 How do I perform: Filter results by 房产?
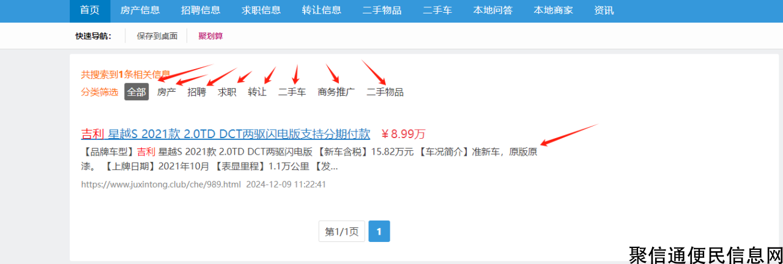tap(166, 92)
